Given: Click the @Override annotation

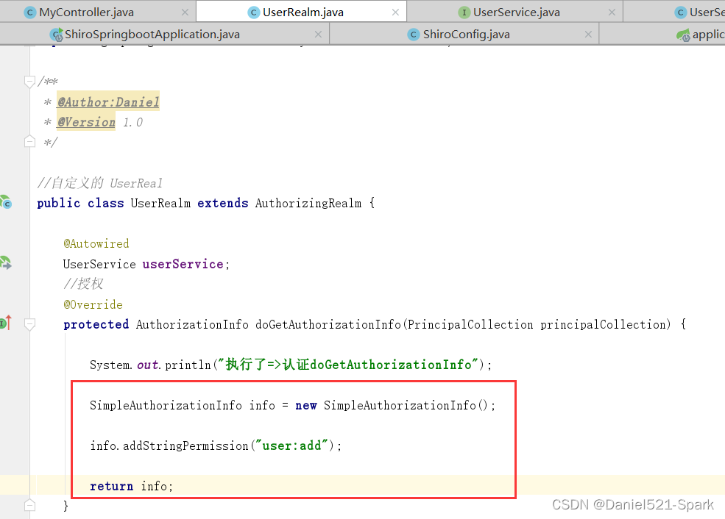Looking at the screenshot, I should point(93,305).
